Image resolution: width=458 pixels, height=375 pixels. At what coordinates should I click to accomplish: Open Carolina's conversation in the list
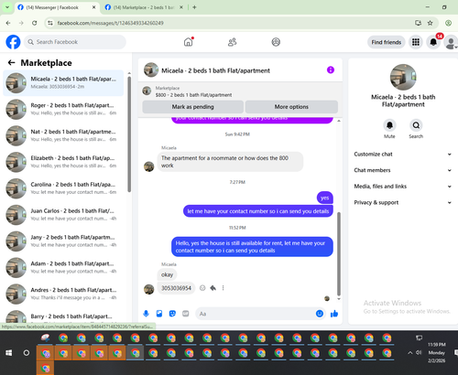tap(63, 188)
